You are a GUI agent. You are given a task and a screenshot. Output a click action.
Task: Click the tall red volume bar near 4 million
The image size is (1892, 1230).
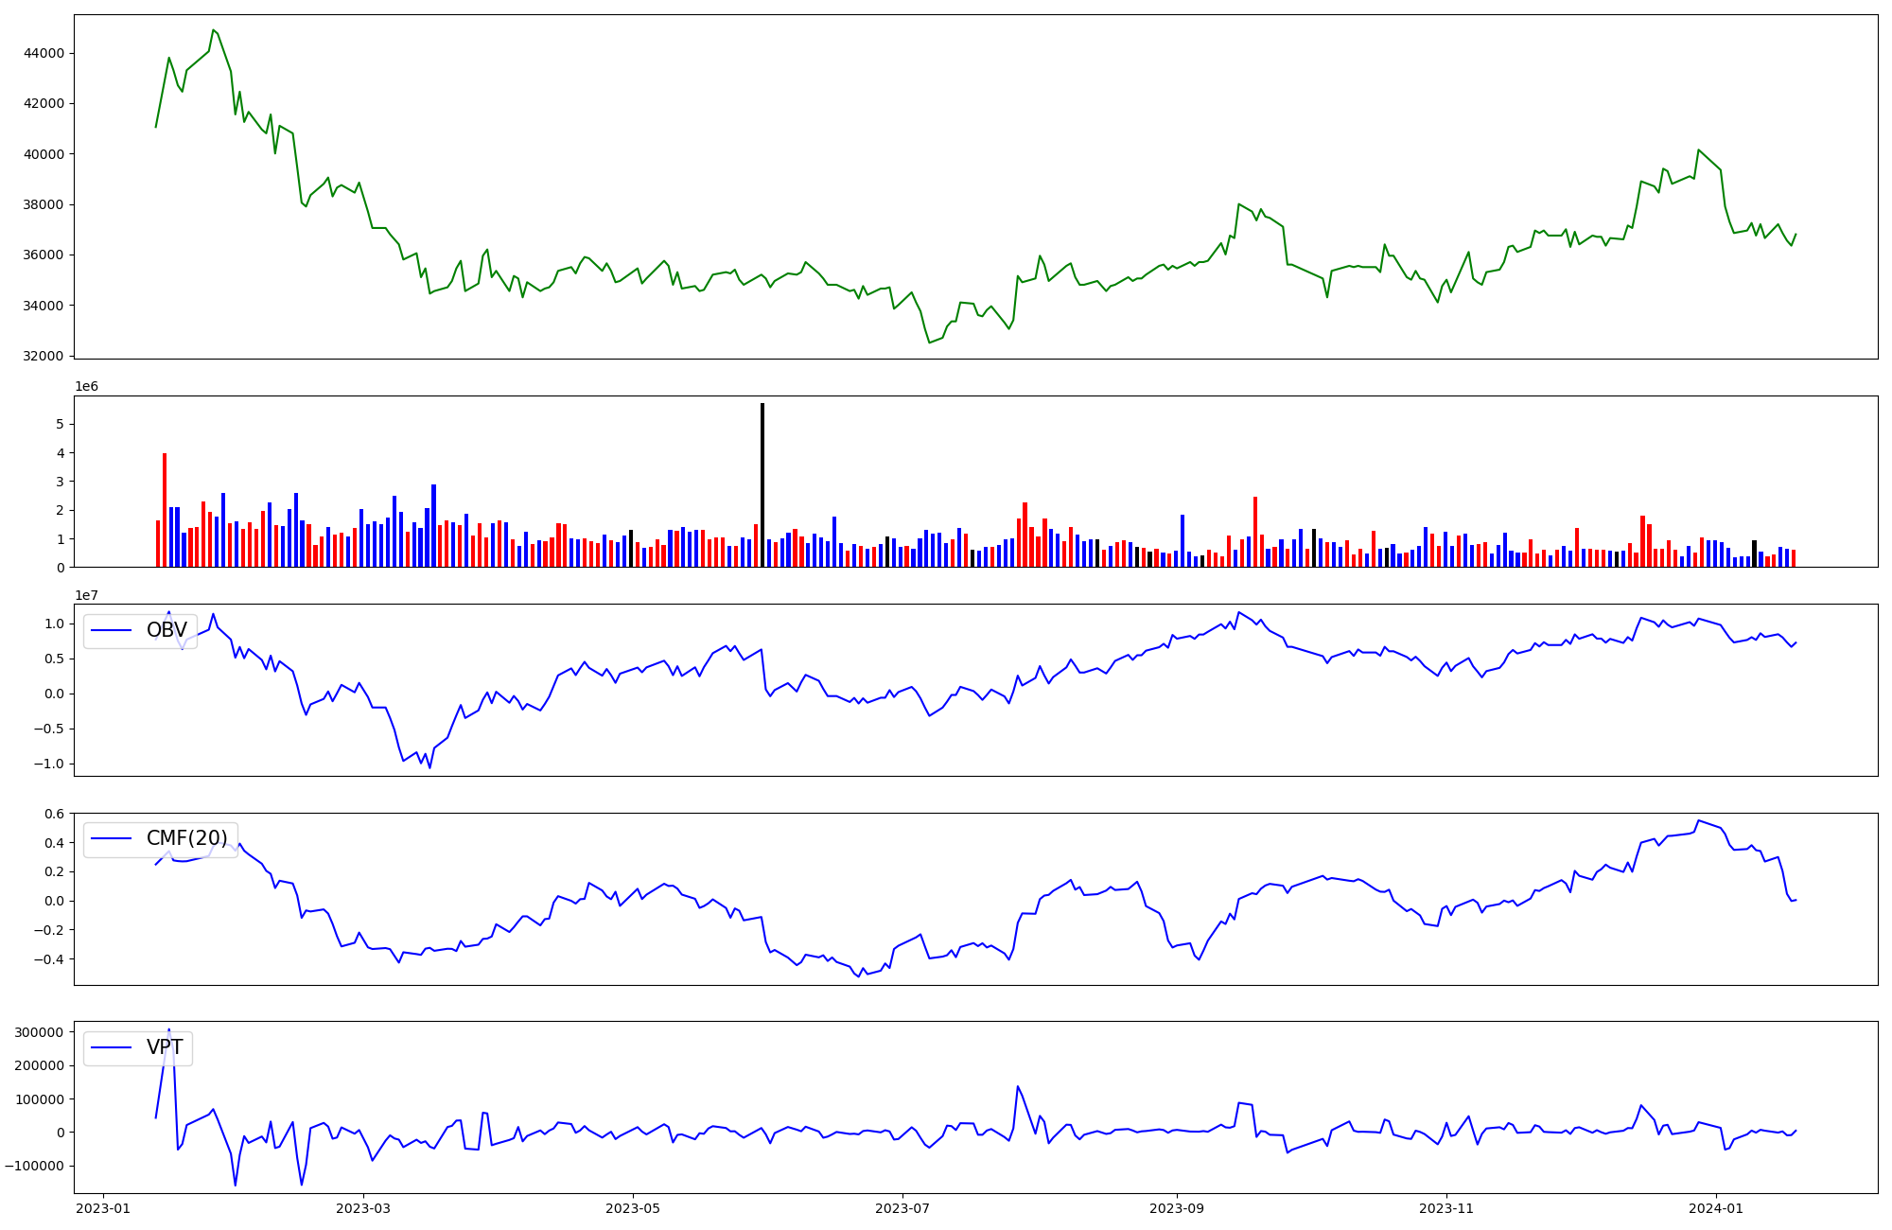(165, 510)
